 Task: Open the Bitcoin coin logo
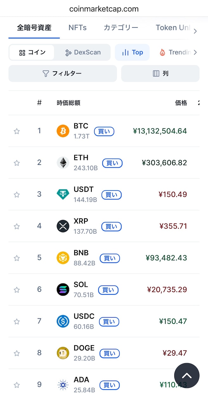pyautogui.click(x=63, y=131)
